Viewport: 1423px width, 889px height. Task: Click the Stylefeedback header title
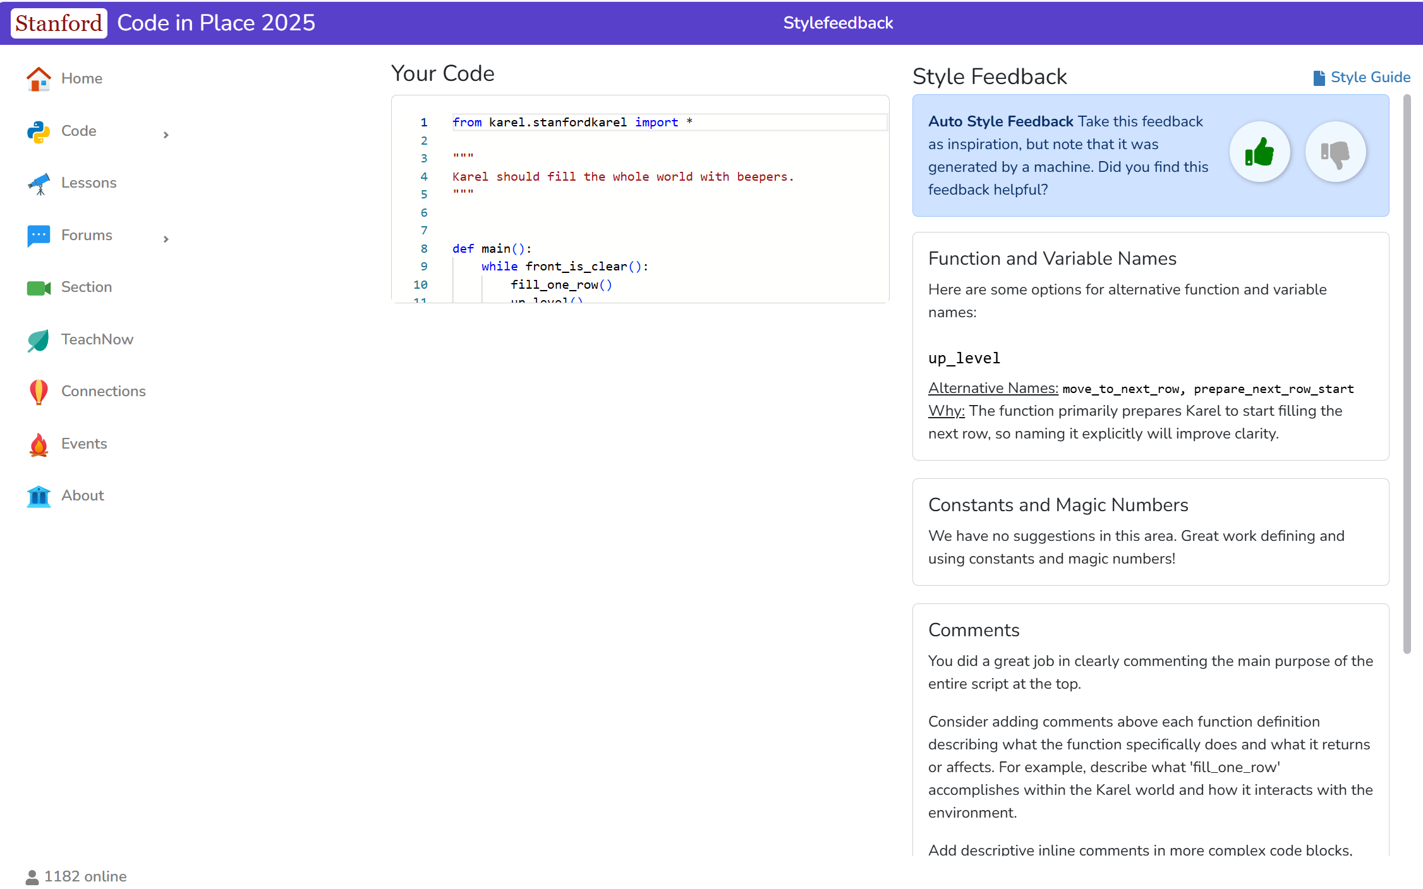838,23
